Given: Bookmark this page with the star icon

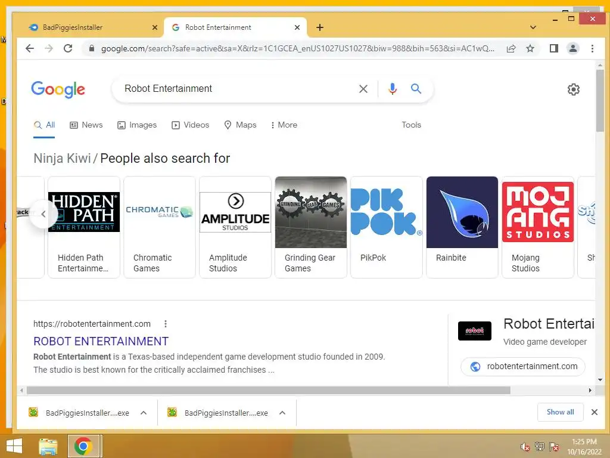Looking at the screenshot, I should [530, 48].
